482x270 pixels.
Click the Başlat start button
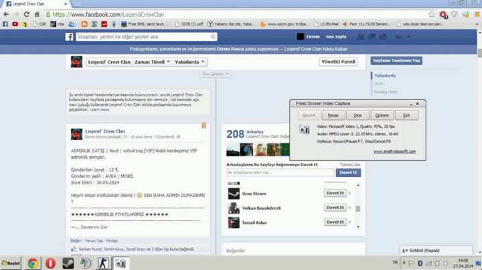[11, 263]
